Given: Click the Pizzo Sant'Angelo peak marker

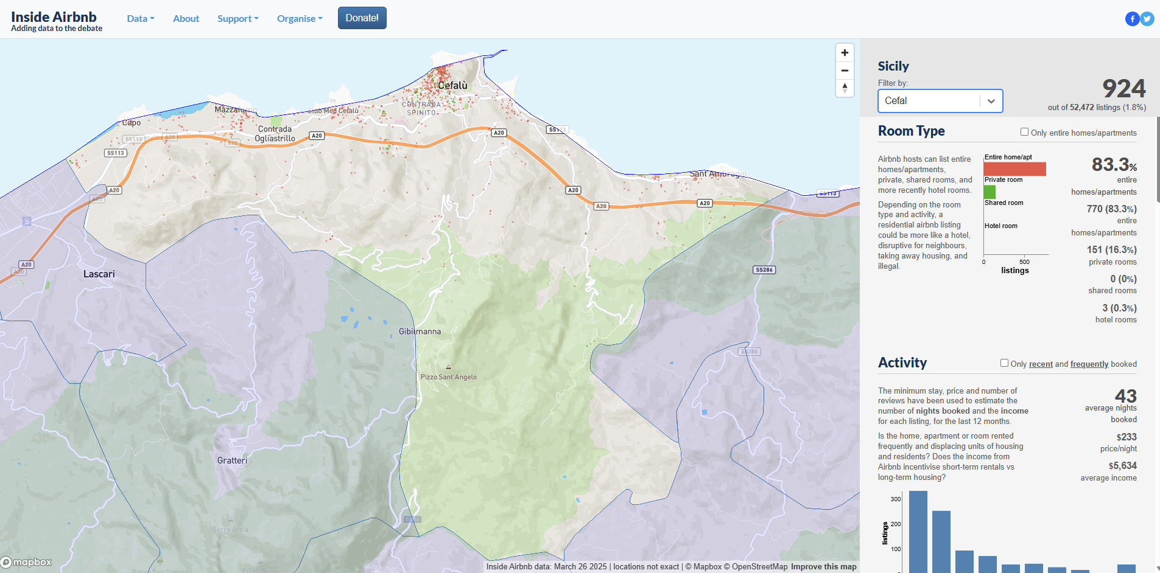Looking at the screenshot, I should [449, 367].
